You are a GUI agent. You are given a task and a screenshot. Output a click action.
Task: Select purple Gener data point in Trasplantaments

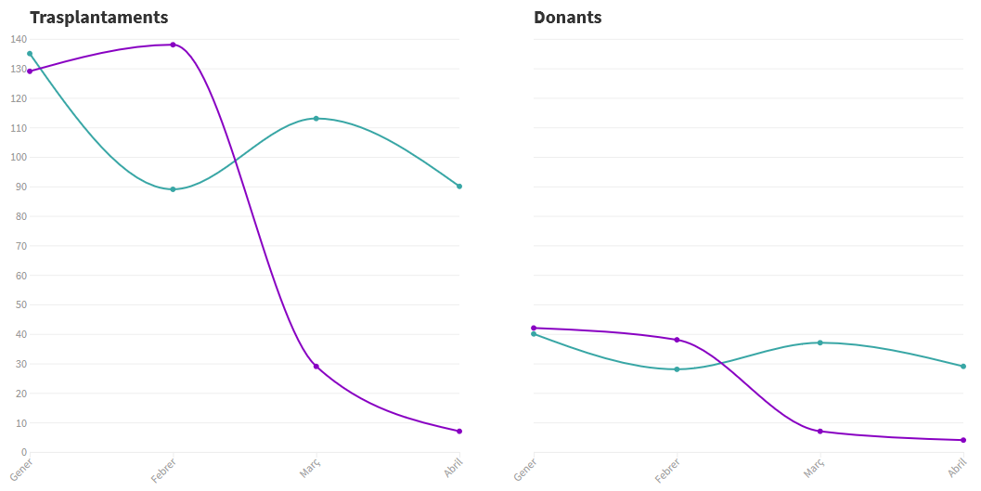click(x=30, y=71)
